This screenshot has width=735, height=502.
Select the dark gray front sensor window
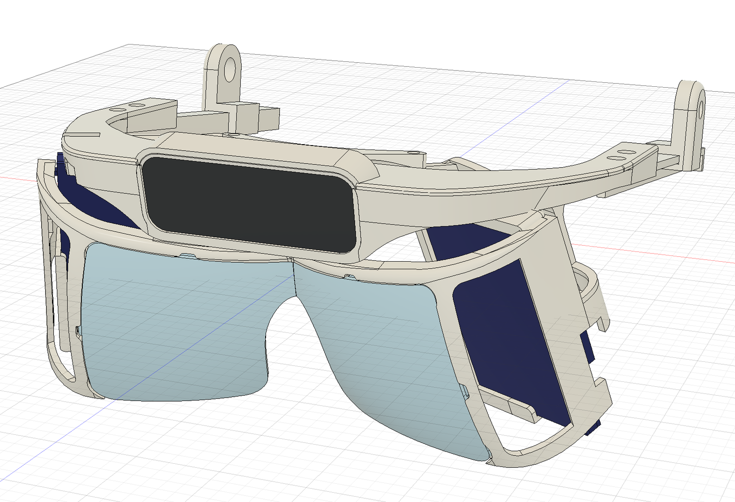(x=250, y=203)
